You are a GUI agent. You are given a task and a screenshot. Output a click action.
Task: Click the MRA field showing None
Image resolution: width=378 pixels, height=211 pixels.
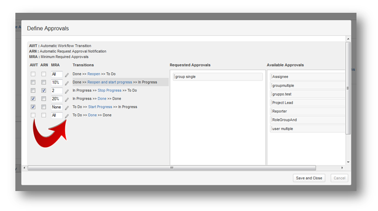click(56, 107)
